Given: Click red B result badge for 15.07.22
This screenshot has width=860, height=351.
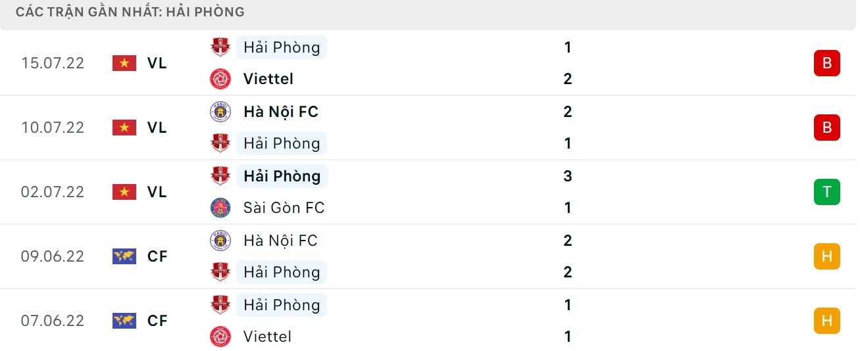Looking at the screenshot, I should tap(826, 63).
